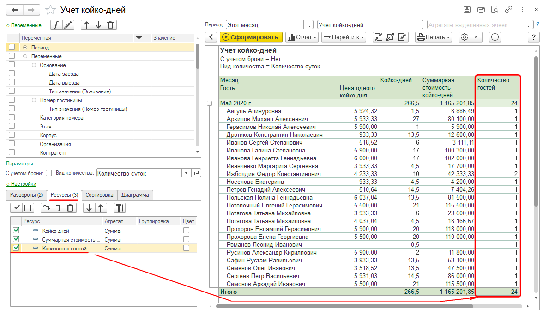
Task: Click the formula (f) button above variables
Action: tap(56, 25)
